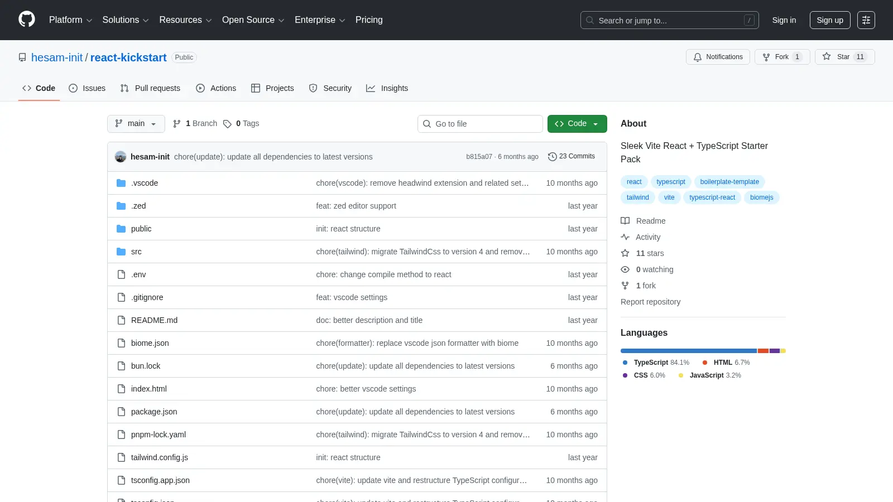This screenshot has width=893, height=502.
Task: Open the Projects tab
Action: click(x=272, y=88)
